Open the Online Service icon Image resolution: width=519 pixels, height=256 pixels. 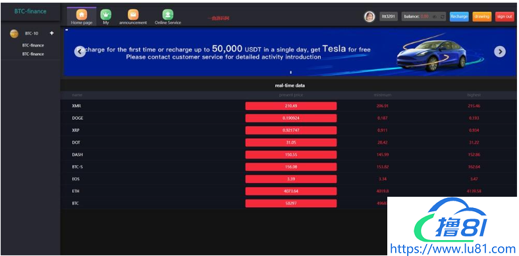point(168,14)
